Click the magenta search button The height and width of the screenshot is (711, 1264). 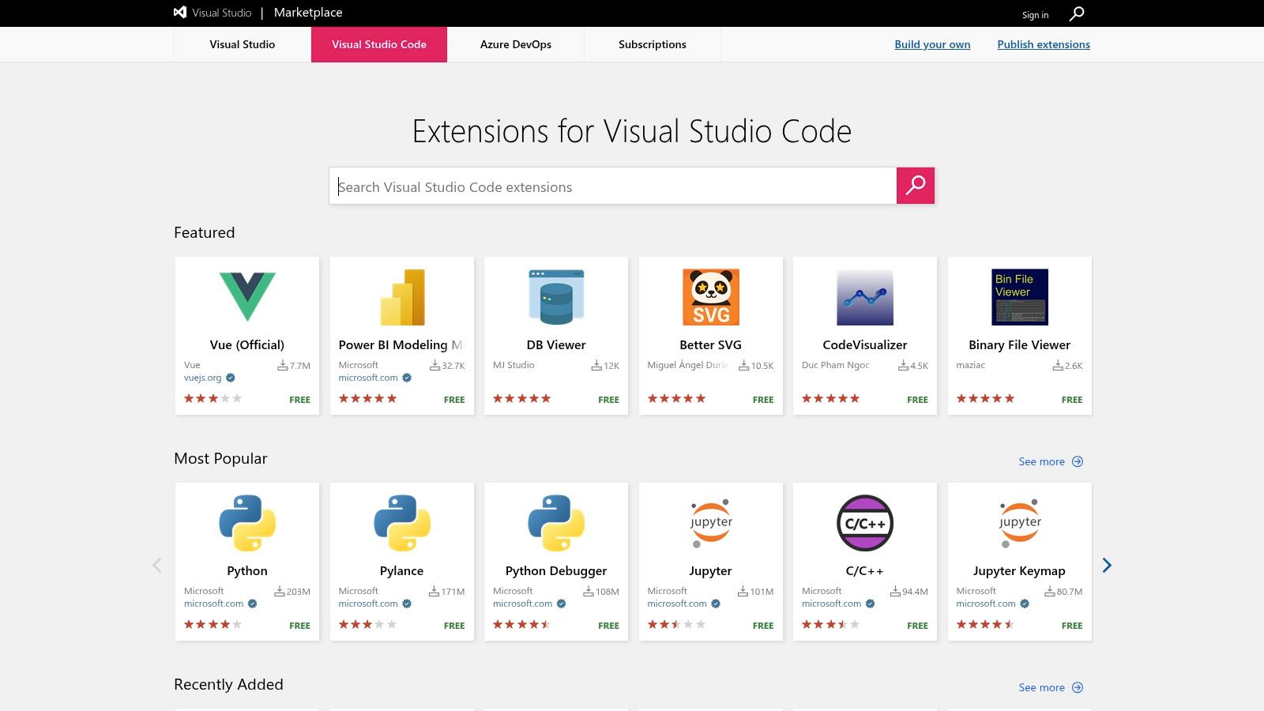pyautogui.click(x=915, y=186)
